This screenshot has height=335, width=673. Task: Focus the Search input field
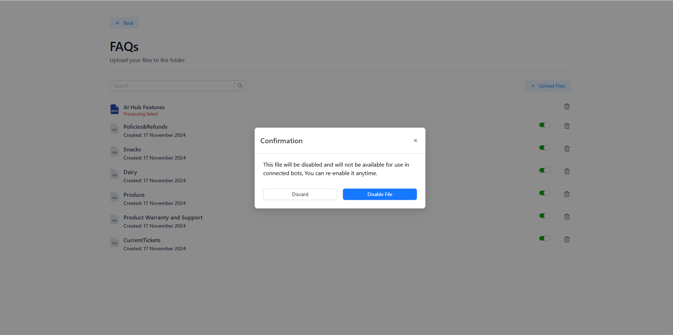pos(172,86)
